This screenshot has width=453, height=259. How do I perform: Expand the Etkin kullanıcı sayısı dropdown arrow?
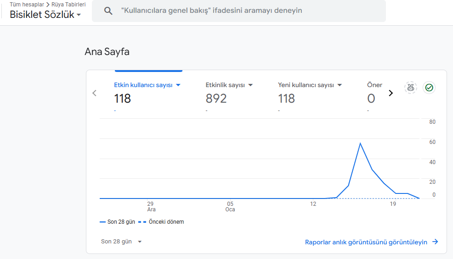point(178,85)
